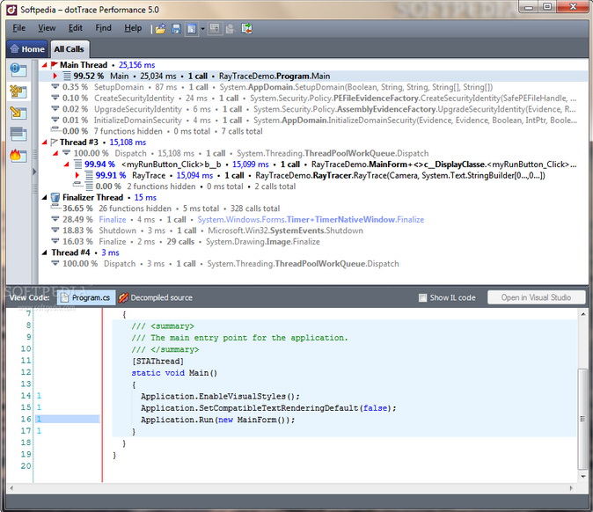Click the view layout toolbar icon
The image size is (593, 512).
click(x=192, y=29)
